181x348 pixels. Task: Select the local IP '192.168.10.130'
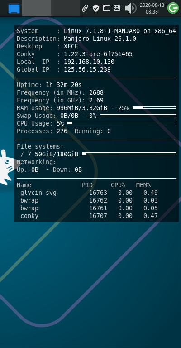[89, 62]
